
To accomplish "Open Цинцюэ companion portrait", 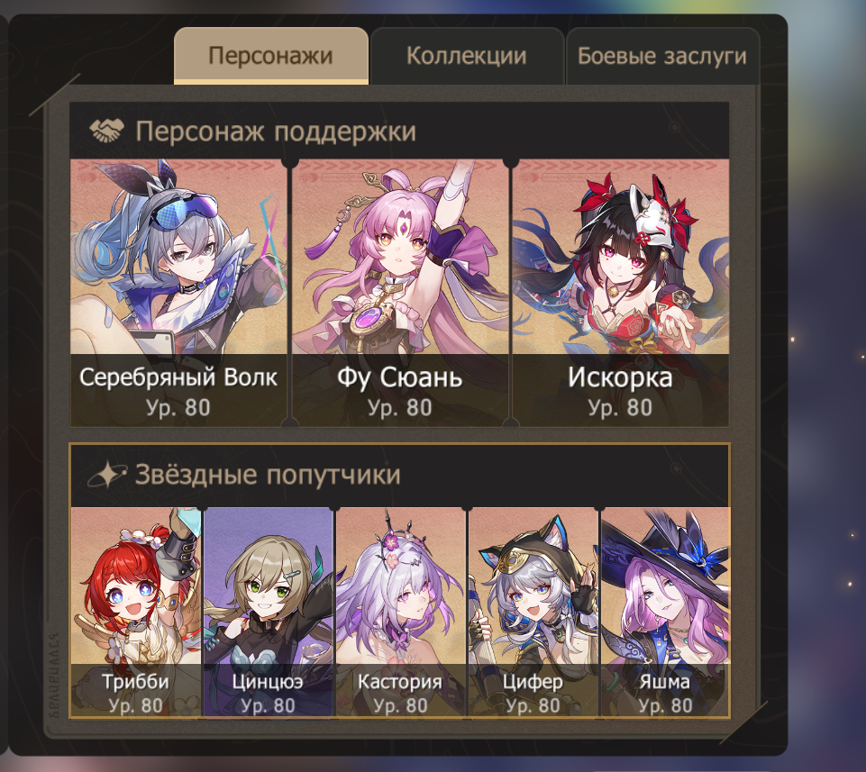I will 269,612.
